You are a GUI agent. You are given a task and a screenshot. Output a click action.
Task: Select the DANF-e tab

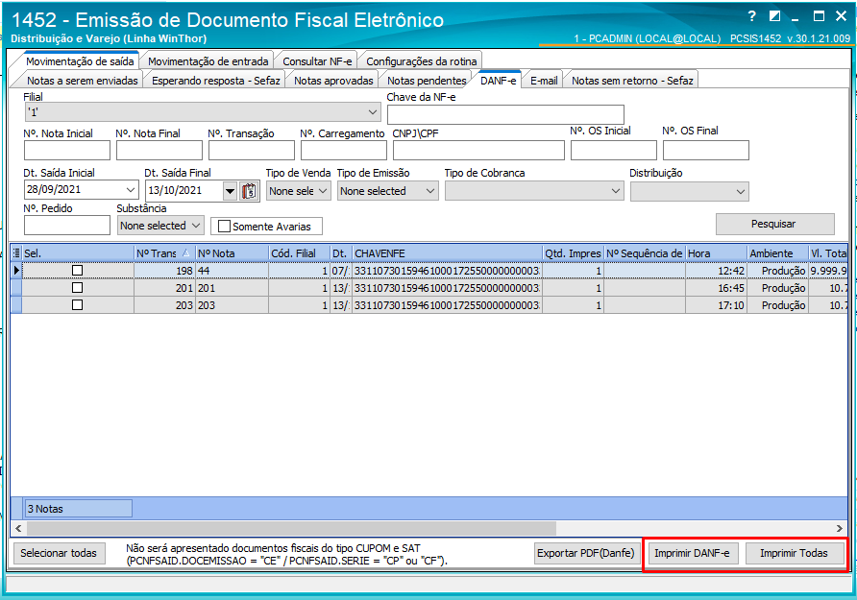click(x=498, y=81)
